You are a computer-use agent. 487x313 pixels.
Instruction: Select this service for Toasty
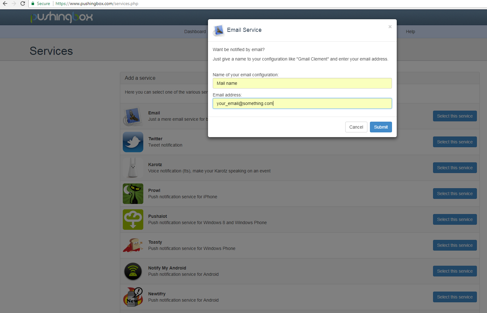coord(455,245)
